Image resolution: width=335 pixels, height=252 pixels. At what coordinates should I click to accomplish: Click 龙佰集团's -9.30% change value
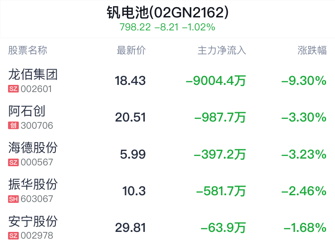tap(304, 81)
